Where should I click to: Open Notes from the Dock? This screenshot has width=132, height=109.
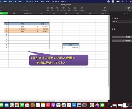click(x=43, y=105)
